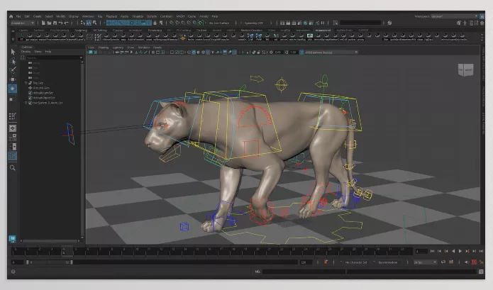
Task: Activate the highlighted Rotate tool
Action: pos(13,89)
